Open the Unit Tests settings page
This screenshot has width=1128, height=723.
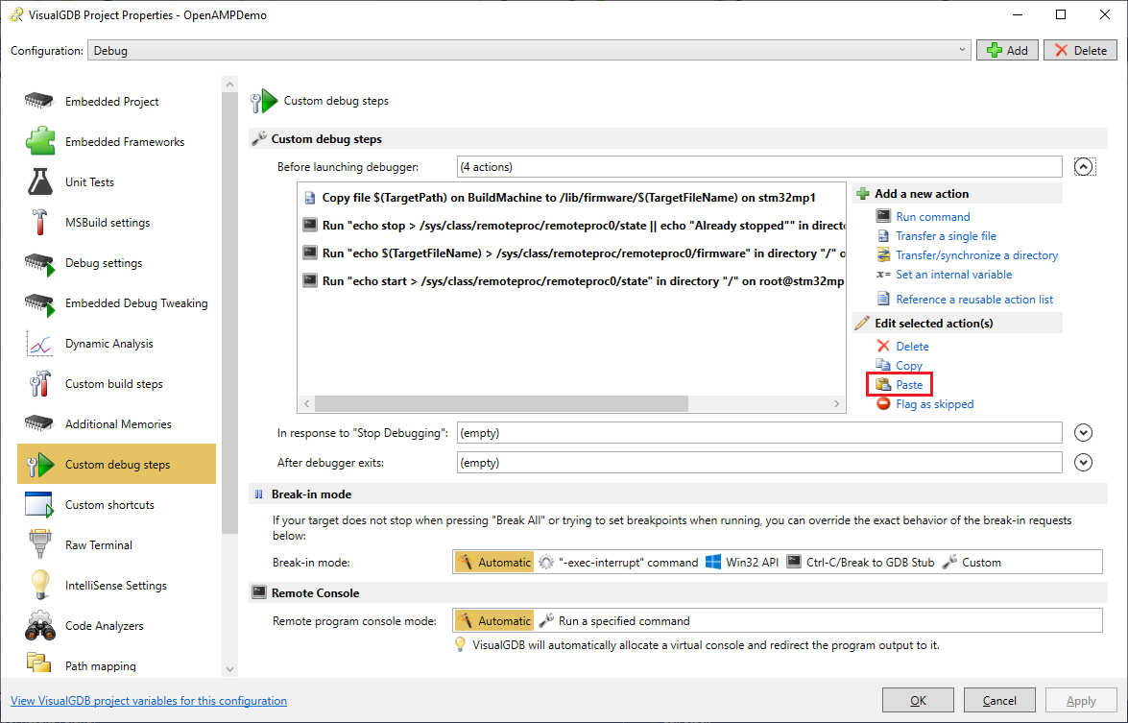click(116, 182)
